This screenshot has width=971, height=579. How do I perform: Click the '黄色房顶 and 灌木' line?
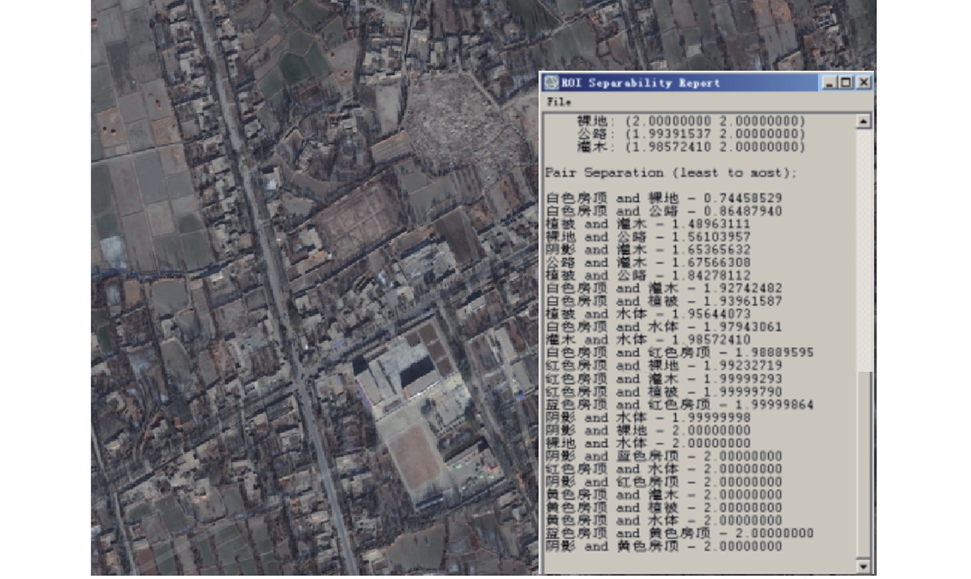coord(664,495)
